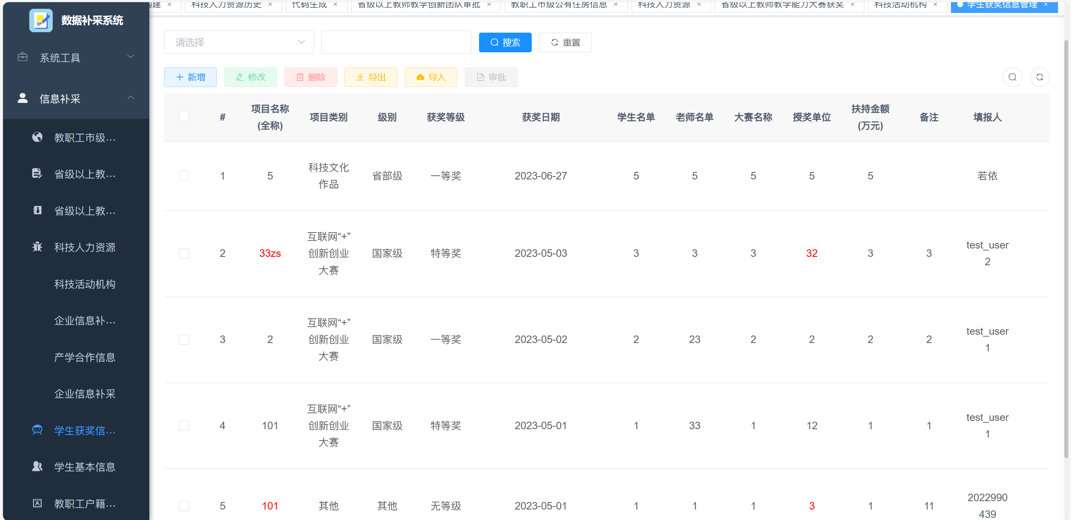This screenshot has height=520, width=1071.
Task: Close 学生获奖信息管理 active tab
Action: coord(1046,5)
